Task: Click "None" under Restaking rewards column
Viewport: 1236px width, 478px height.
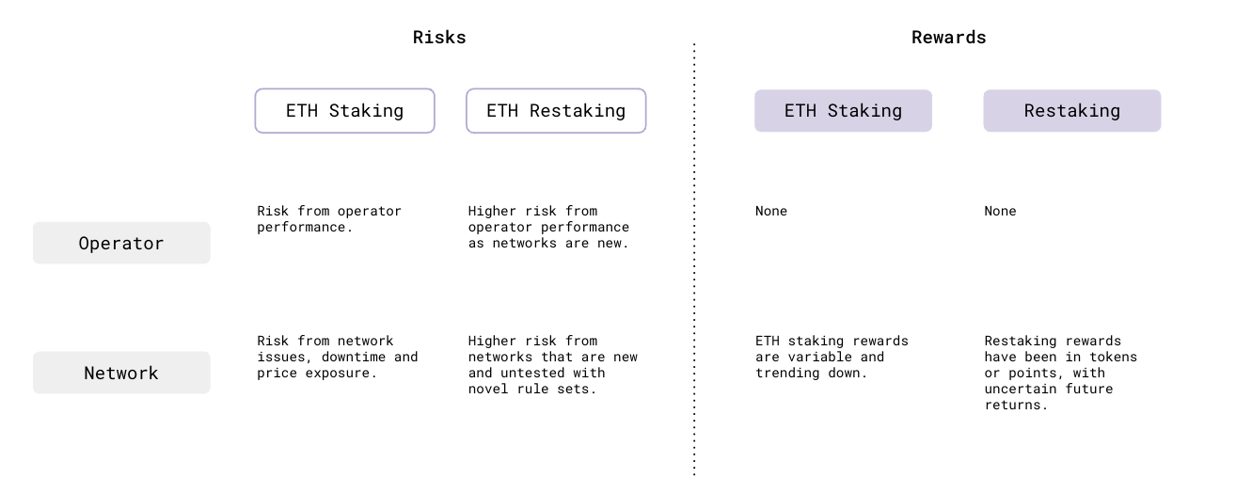Action: click(1000, 211)
